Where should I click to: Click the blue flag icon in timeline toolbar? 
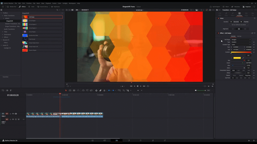click(109, 90)
